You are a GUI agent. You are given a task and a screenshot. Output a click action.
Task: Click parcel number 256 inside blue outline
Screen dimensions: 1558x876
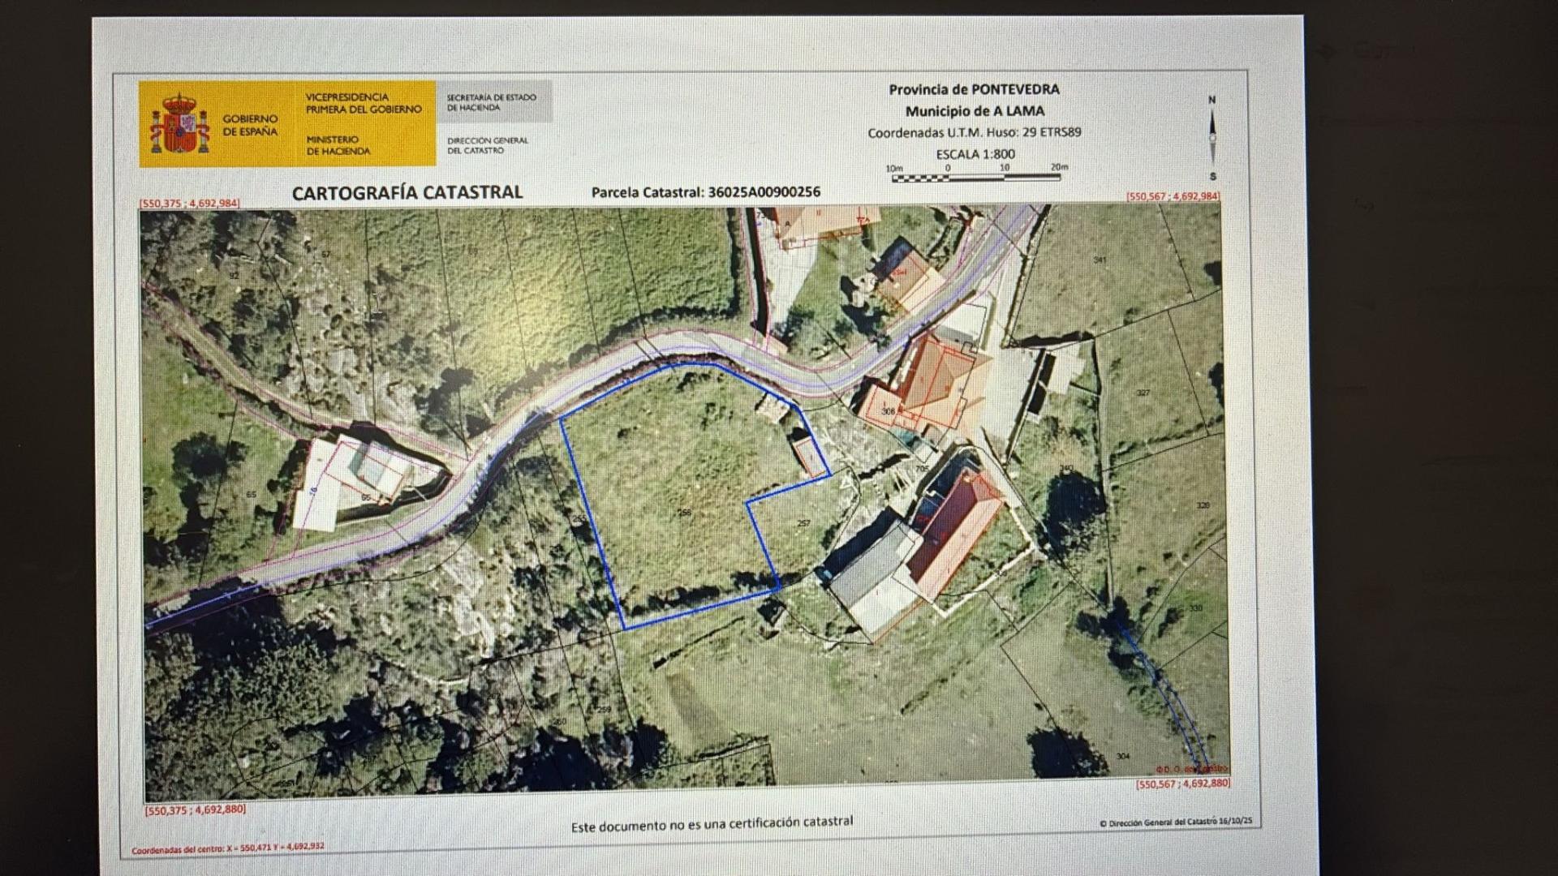pos(684,513)
